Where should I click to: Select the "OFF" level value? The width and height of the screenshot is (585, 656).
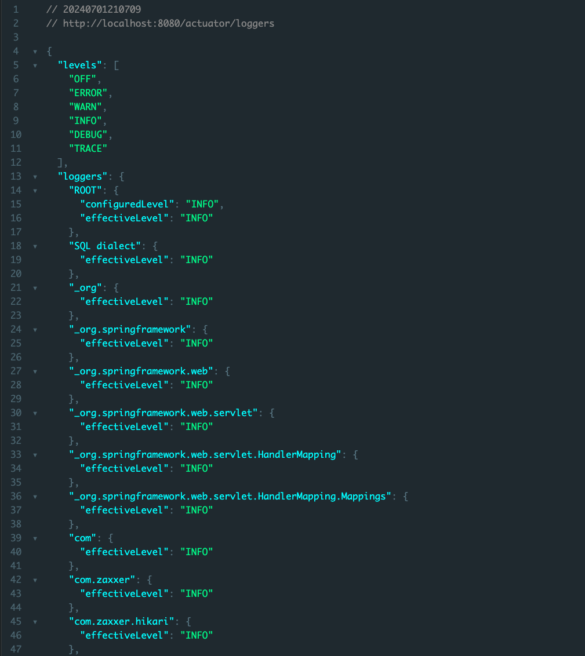coord(82,79)
